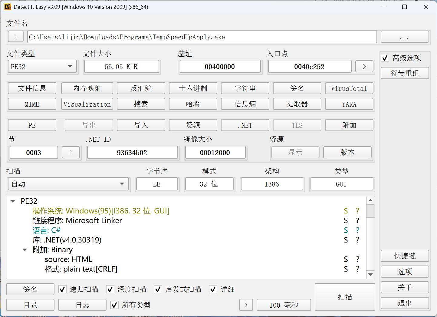Click the S marker on the .NET library row

tap(346, 240)
